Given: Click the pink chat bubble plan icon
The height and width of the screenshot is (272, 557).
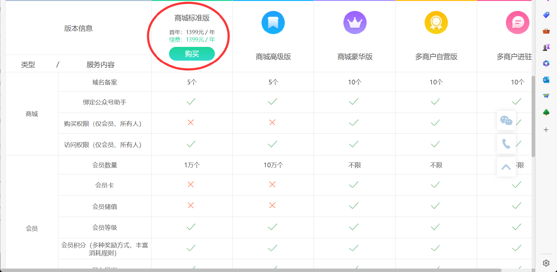Looking at the screenshot, I should (x=517, y=23).
